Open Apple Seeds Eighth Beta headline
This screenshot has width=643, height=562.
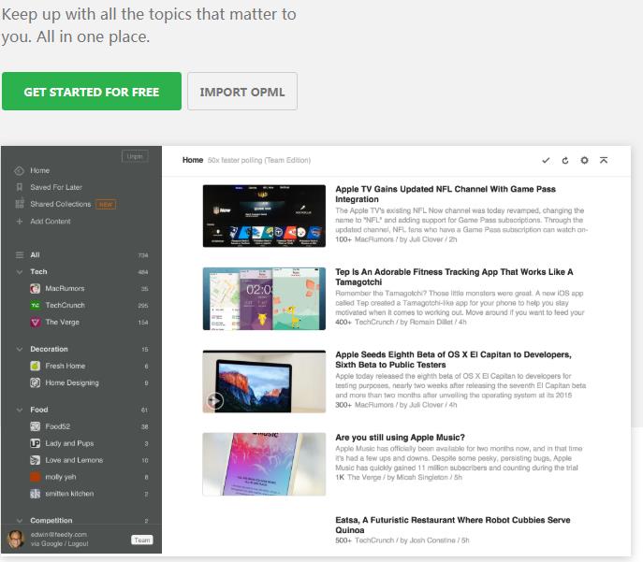point(453,360)
